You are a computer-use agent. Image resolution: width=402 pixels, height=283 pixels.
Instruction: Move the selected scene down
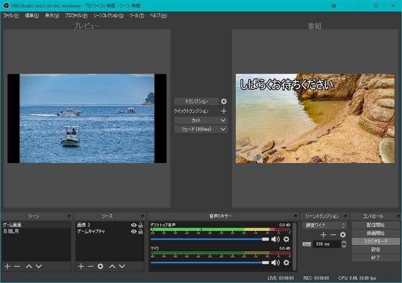click(39, 267)
